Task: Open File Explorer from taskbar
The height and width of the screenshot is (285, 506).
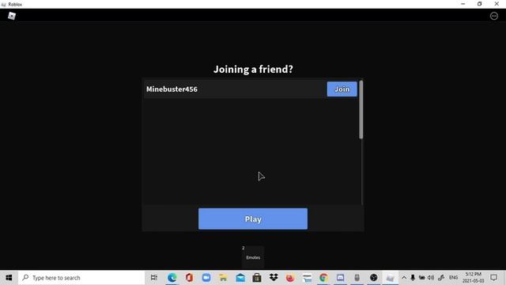Action: point(223,278)
